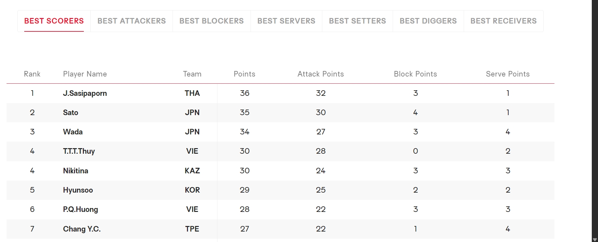Click the Rank column header
The image size is (598, 242).
pyautogui.click(x=32, y=74)
